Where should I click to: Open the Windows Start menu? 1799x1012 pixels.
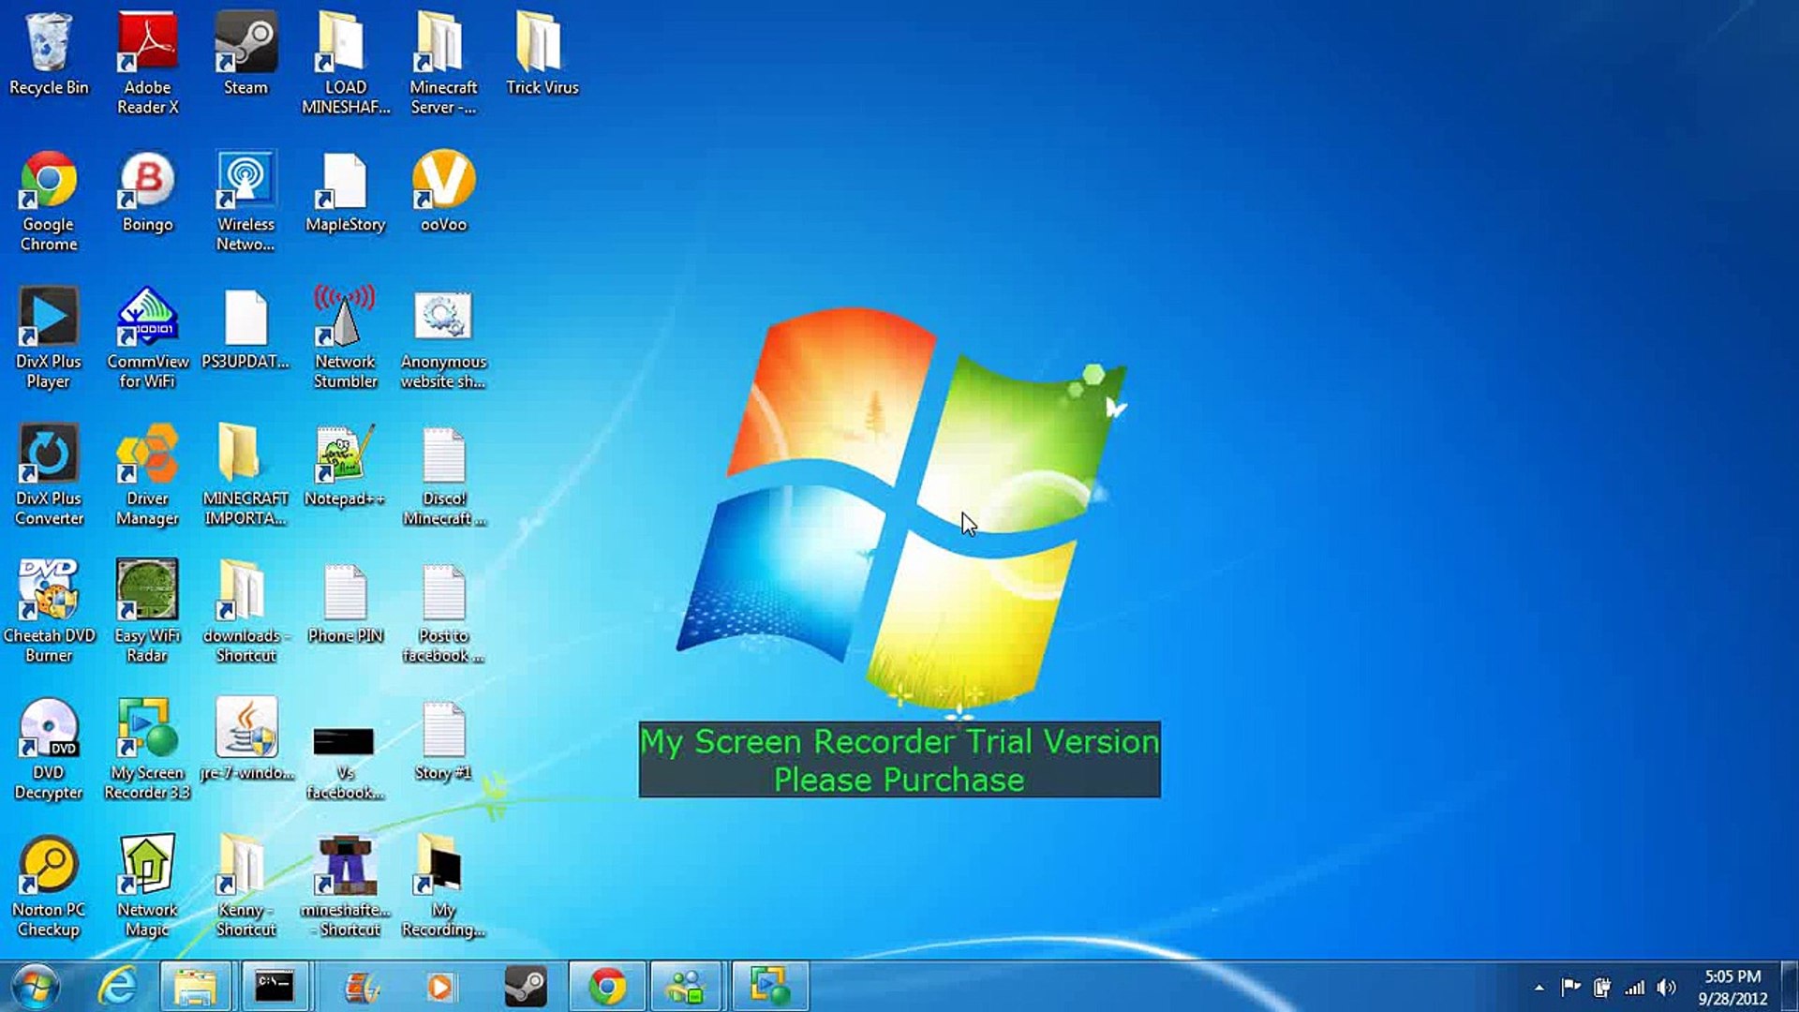coord(36,987)
